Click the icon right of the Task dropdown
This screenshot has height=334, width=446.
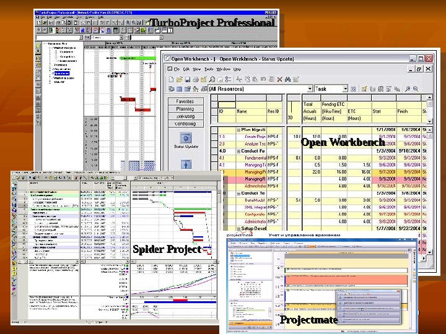coord(353,89)
